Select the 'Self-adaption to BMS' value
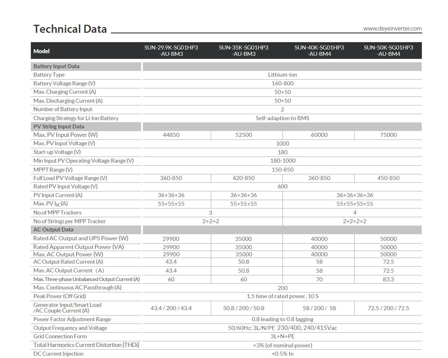448x358 pixels. pos(282,118)
